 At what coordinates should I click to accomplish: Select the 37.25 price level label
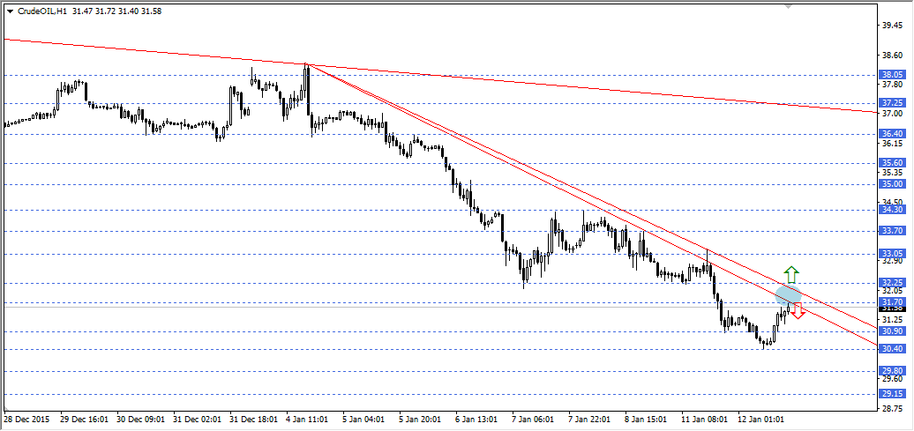point(892,103)
